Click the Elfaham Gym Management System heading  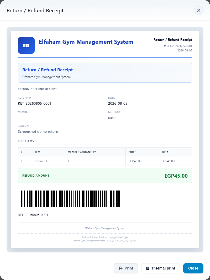pos(86,42)
